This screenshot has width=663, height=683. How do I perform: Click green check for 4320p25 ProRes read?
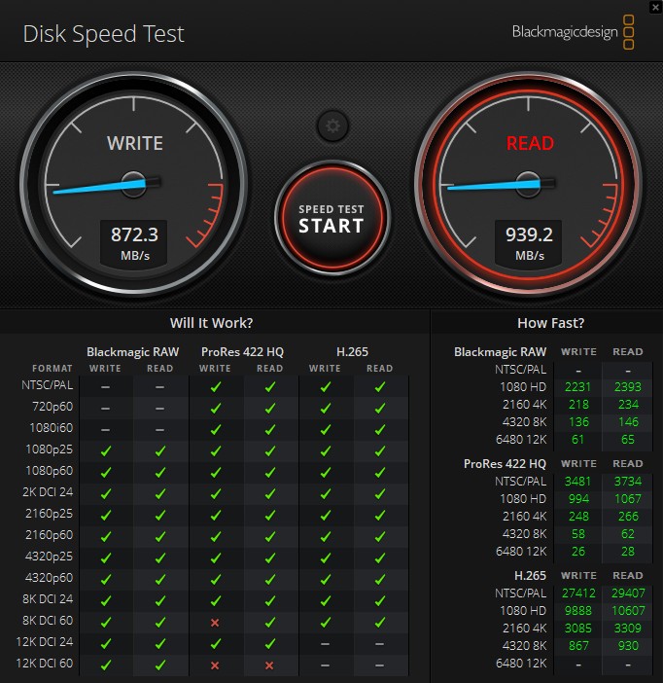pos(270,558)
